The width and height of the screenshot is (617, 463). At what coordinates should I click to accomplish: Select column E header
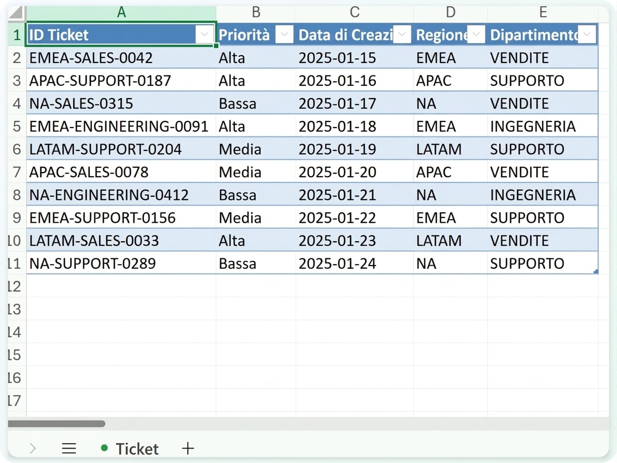pyautogui.click(x=543, y=12)
